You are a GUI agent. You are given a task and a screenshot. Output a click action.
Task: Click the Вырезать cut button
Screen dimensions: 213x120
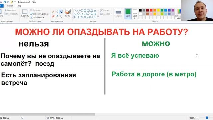pyautogui.click(x=10, y=10)
